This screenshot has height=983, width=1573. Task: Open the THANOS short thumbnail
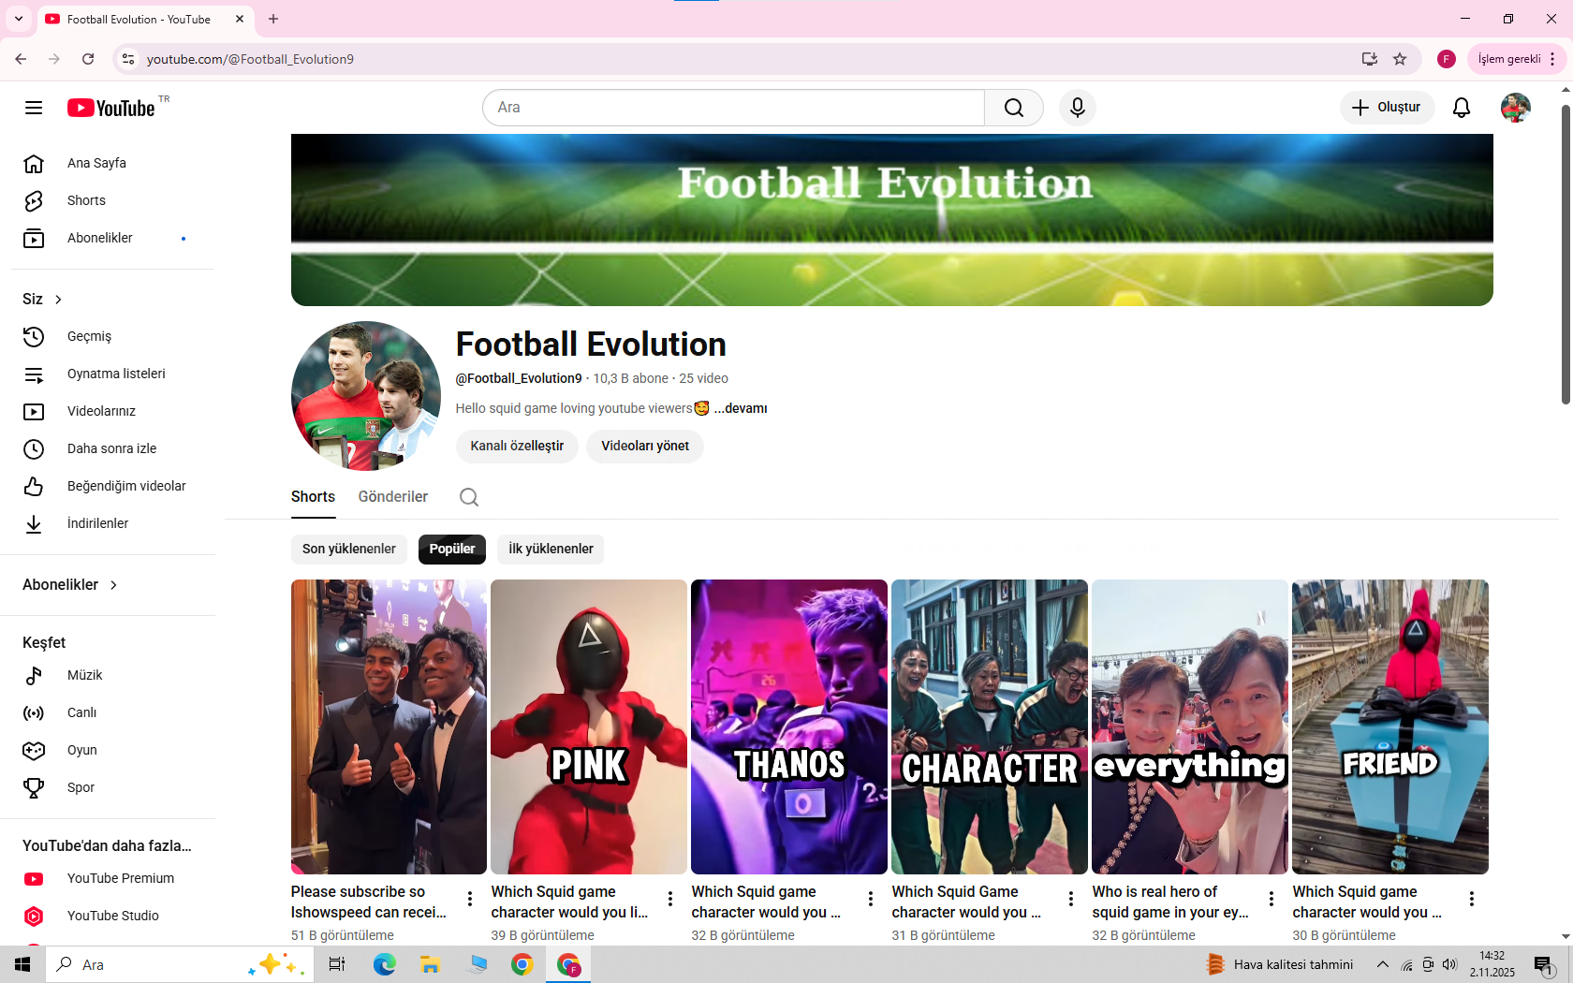(788, 726)
